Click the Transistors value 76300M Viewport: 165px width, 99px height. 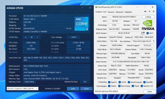click(136, 29)
